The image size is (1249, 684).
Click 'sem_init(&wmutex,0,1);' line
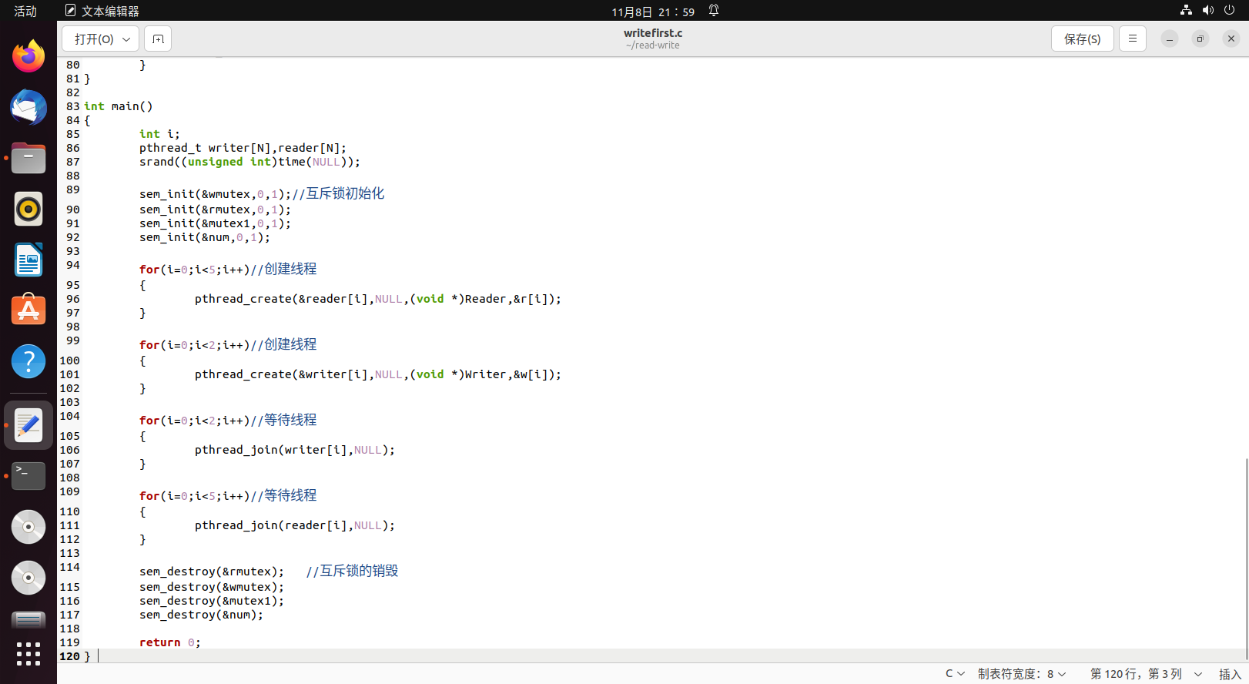pos(215,194)
